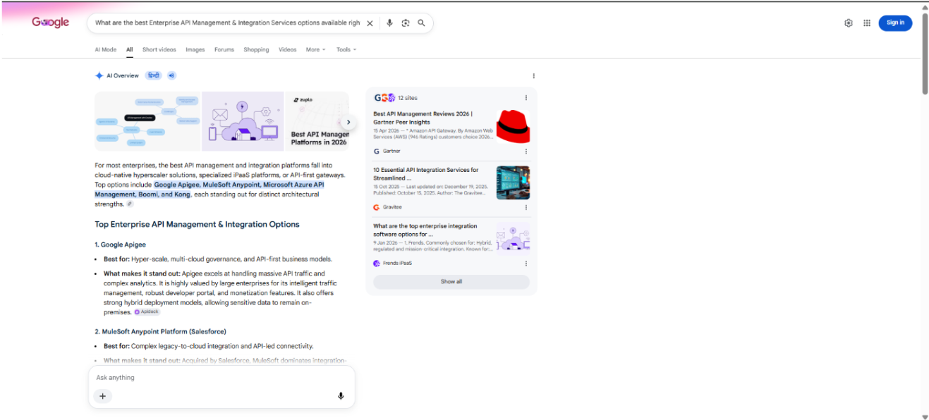Open Search by image (Lens) icon
The height and width of the screenshot is (420, 929).
tap(406, 23)
